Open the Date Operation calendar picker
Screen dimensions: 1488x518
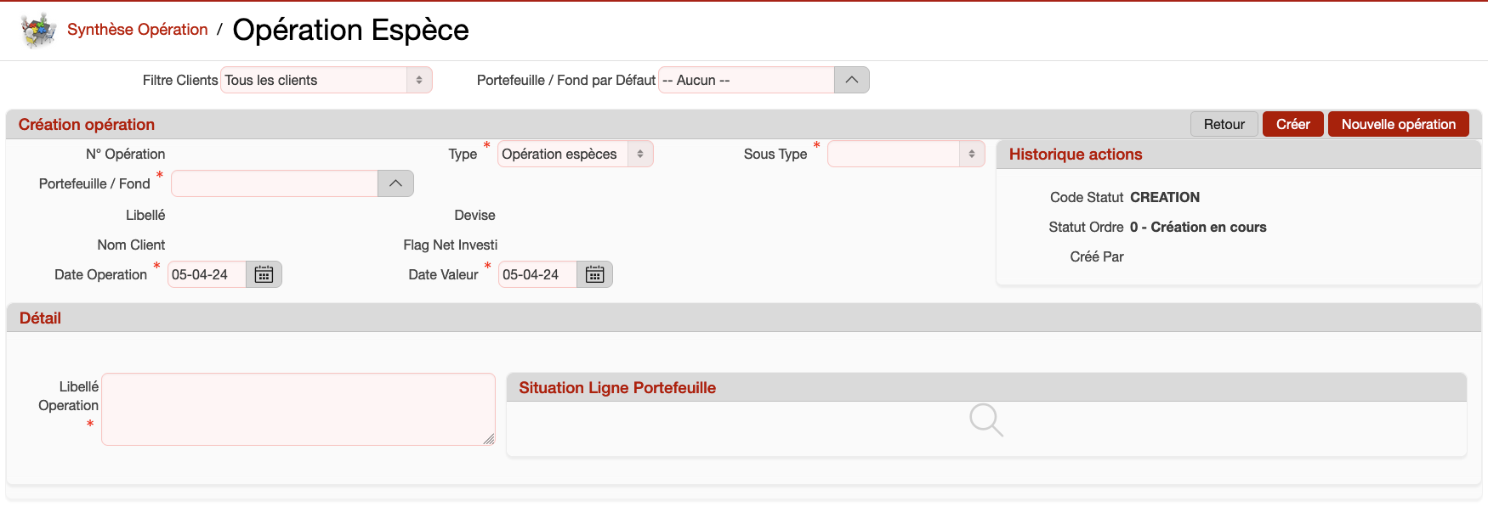(264, 274)
